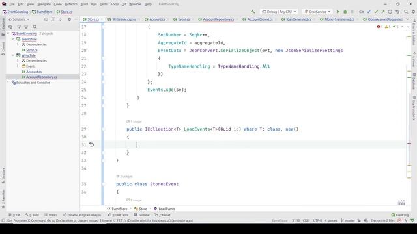
Task: Open the Build menu
Action: pyautogui.click(x=84, y=4)
